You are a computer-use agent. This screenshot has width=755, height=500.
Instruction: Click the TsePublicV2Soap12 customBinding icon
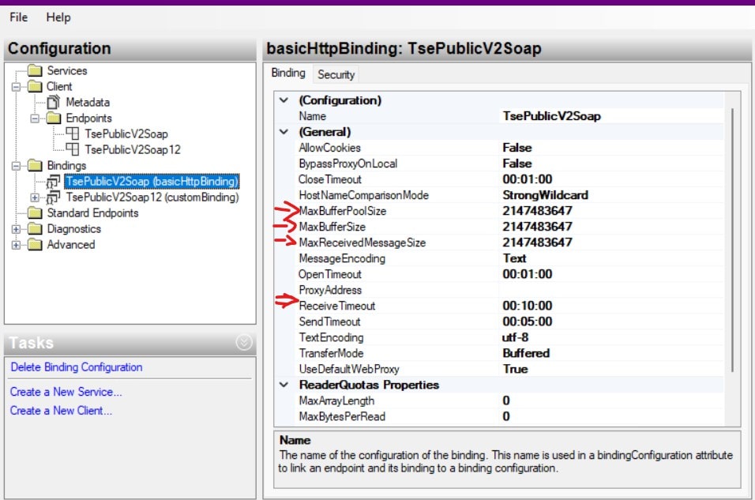[54, 197]
